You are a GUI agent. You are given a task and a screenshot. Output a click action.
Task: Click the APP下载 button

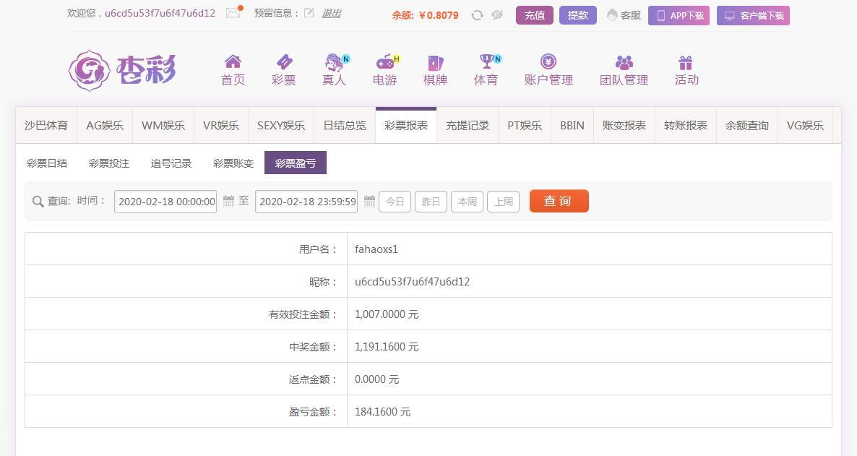pos(679,16)
